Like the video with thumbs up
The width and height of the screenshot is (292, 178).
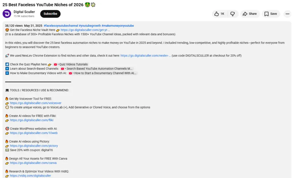219,14
